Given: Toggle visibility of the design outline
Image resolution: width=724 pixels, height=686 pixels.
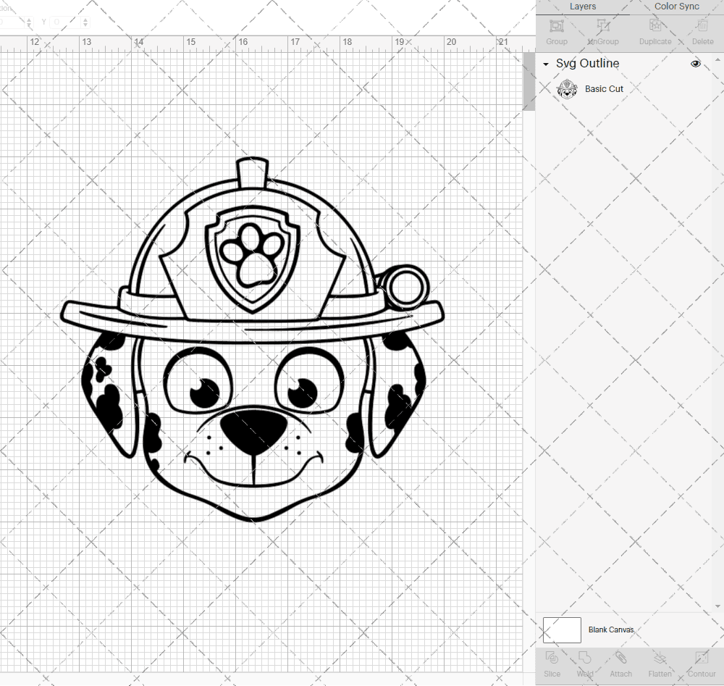Looking at the screenshot, I should (695, 64).
